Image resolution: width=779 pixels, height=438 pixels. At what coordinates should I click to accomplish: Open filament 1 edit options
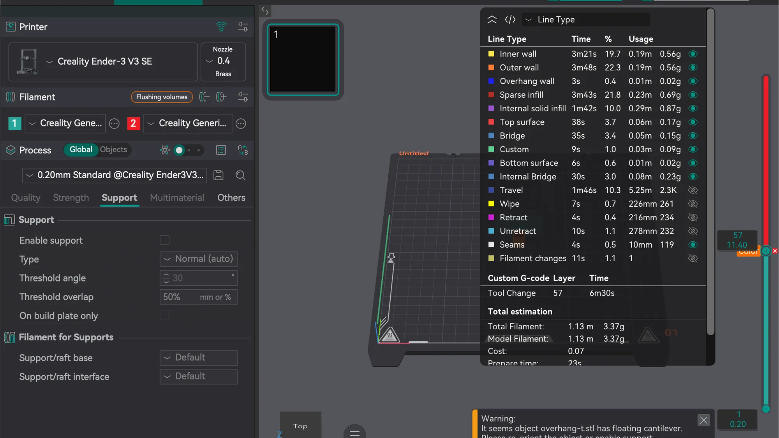point(114,123)
